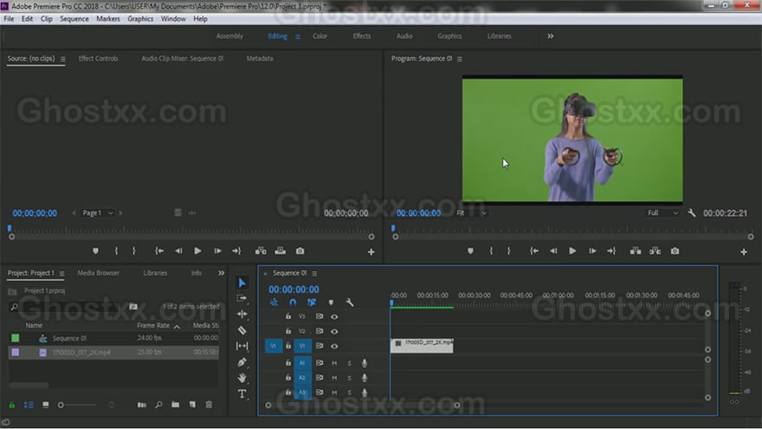762x429 pixels.
Task: Open the Sequence menu
Action: point(74,19)
